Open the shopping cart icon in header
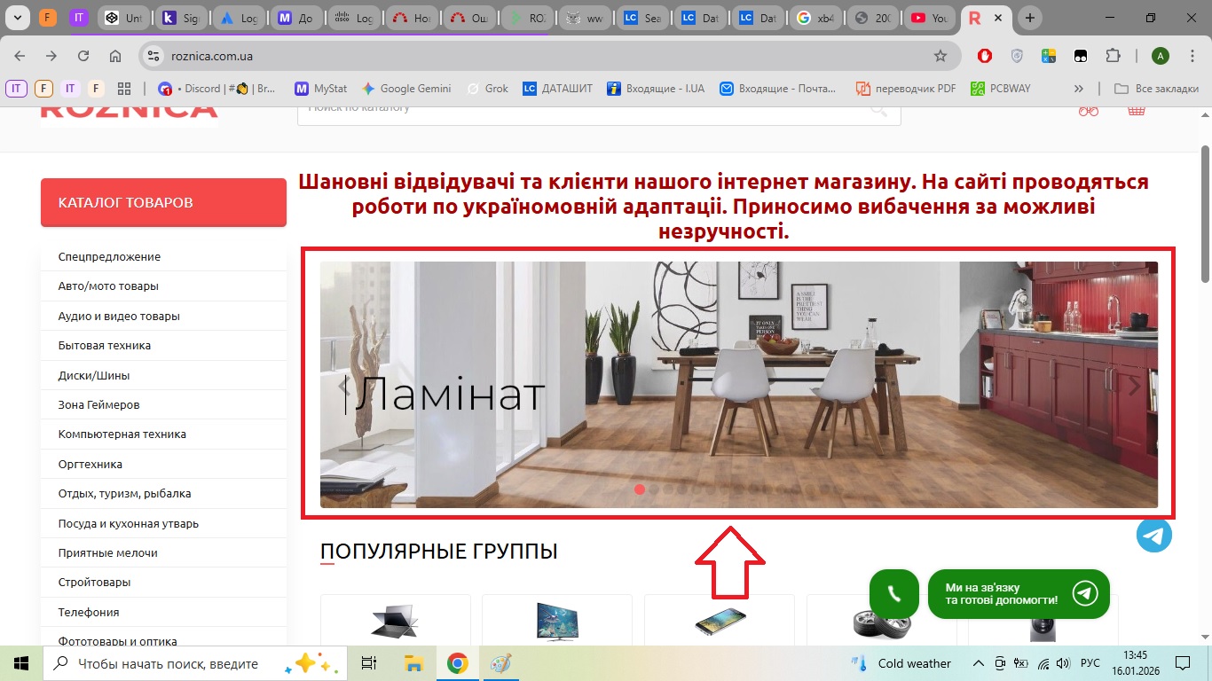 pyautogui.click(x=1136, y=110)
